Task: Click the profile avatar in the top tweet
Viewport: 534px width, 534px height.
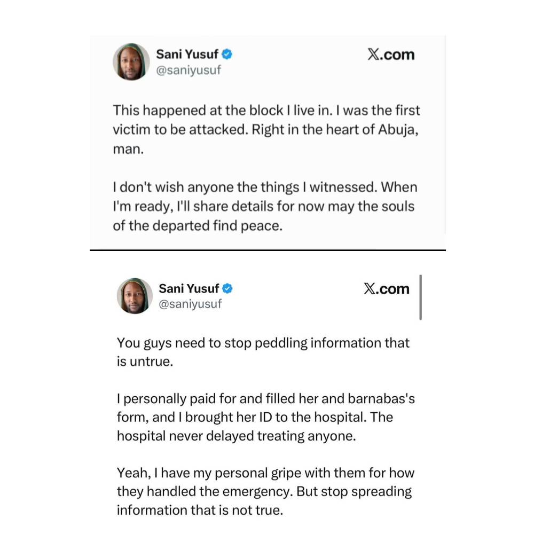Action: [x=131, y=61]
